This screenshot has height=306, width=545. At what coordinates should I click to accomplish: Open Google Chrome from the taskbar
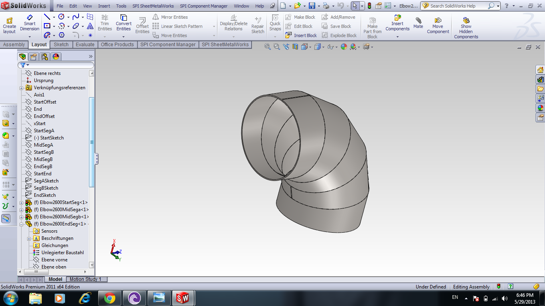(110, 298)
